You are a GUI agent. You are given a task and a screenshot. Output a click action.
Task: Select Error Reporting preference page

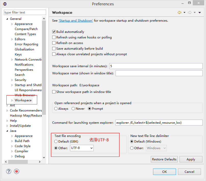coord(26,44)
